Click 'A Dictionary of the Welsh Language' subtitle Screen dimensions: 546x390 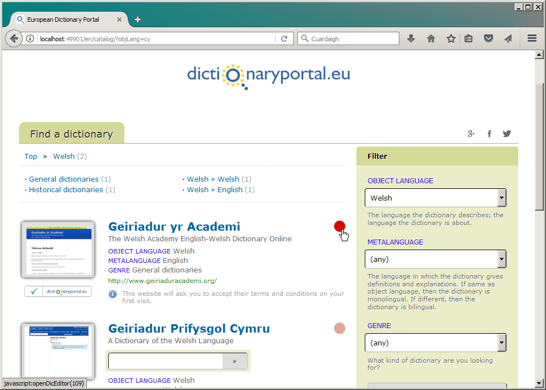point(171,340)
